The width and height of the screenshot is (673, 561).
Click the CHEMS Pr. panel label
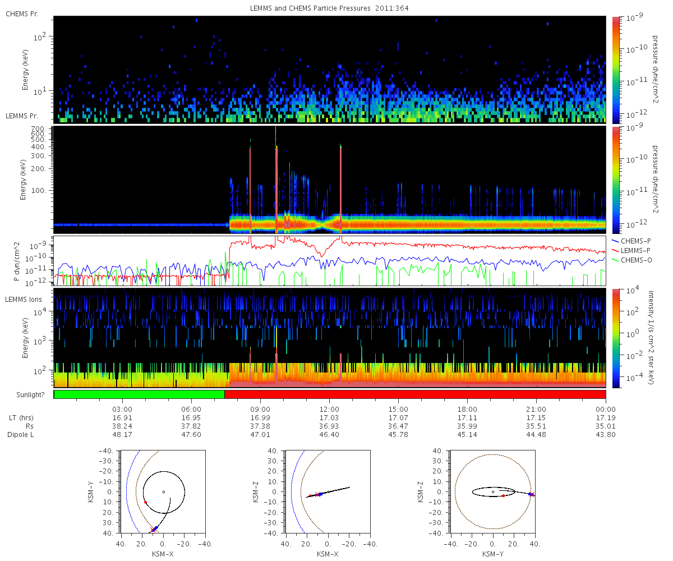point(22,13)
